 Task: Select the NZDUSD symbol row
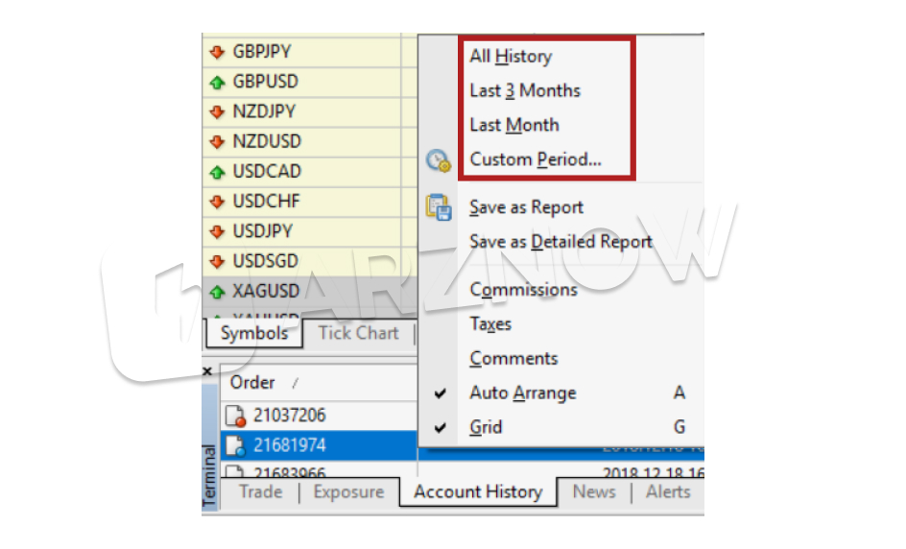(309, 142)
